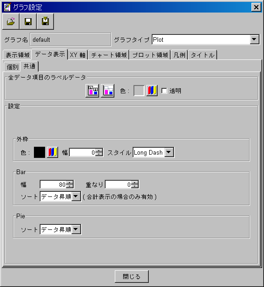Click the open folder toolbar icon
The height and width of the screenshot is (287, 264).
pos(11,21)
